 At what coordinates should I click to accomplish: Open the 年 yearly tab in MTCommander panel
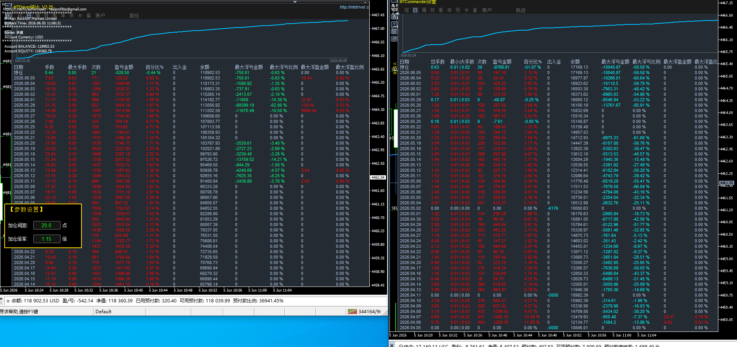coord(449,10)
